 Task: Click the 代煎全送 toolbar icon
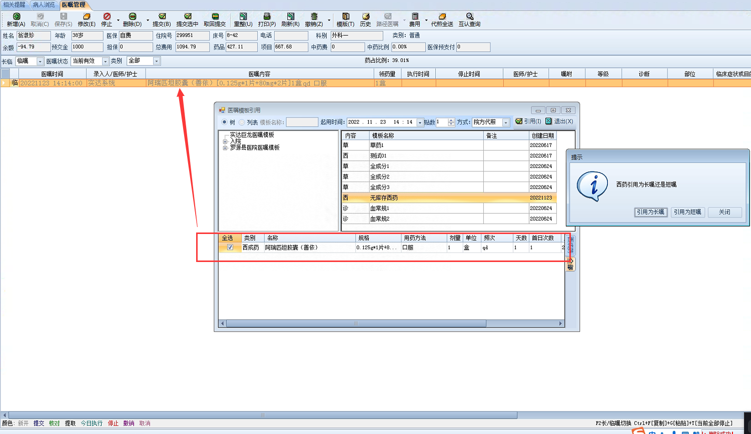pyautogui.click(x=442, y=16)
